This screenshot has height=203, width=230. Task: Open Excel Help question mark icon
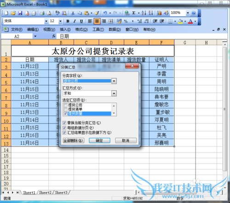(194, 13)
